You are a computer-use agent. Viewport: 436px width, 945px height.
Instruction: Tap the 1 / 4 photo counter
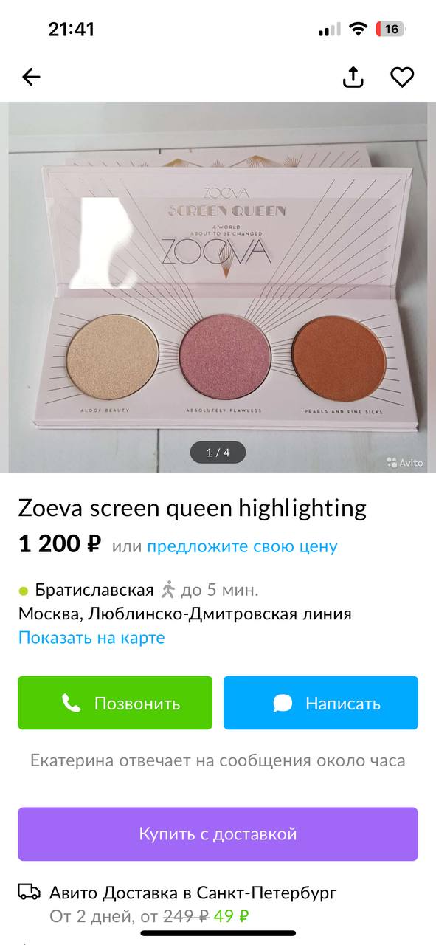click(x=218, y=453)
